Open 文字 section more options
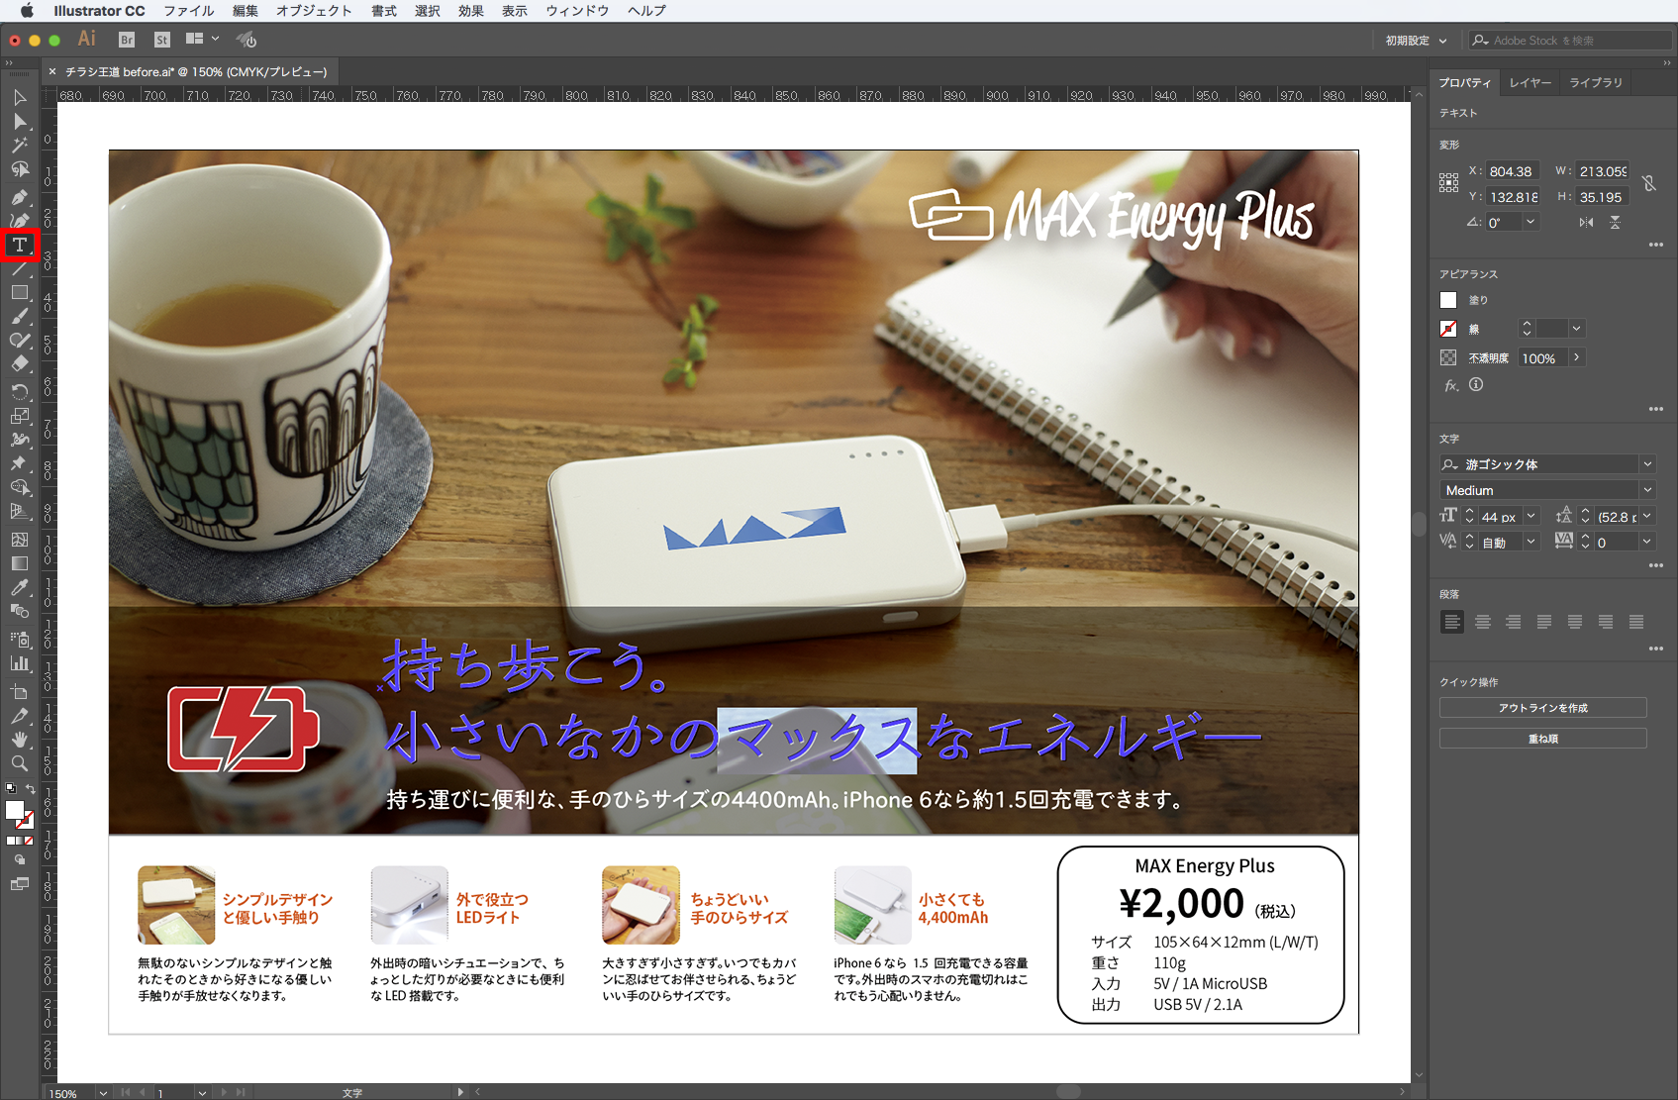Image resolution: width=1678 pixels, height=1100 pixels. pyautogui.click(x=1656, y=565)
